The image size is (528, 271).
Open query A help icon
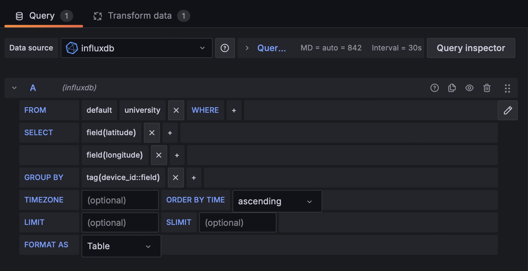pyautogui.click(x=434, y=88)
